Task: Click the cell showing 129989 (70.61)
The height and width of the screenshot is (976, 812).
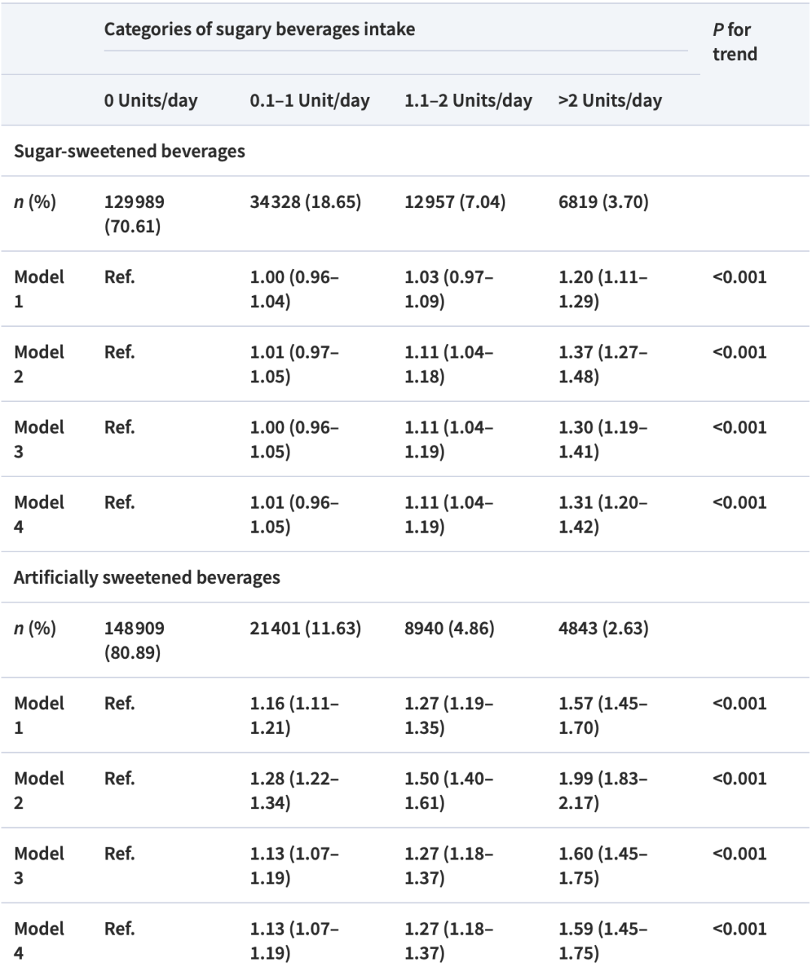Action: pos(134,213)
